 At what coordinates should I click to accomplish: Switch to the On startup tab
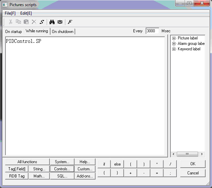(14, 32)
